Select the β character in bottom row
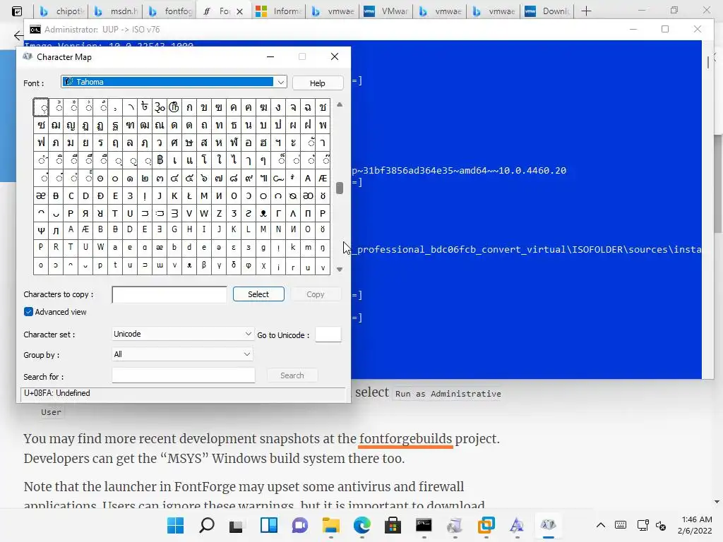This screenshot has width=723, height=542. tap(204, 266)
